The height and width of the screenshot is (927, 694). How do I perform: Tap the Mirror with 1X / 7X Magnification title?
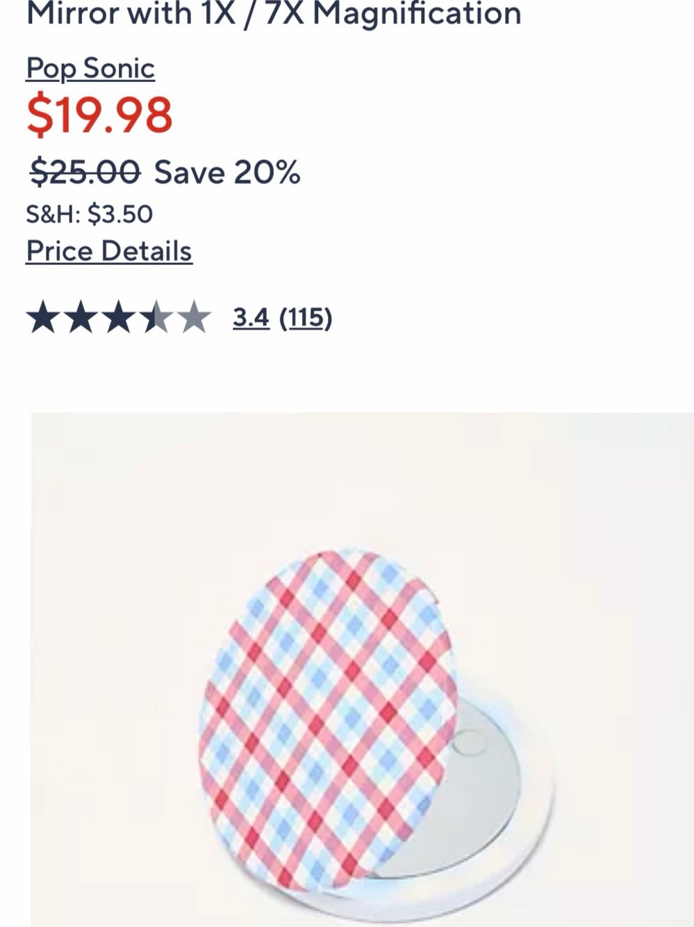click(274, 14)
